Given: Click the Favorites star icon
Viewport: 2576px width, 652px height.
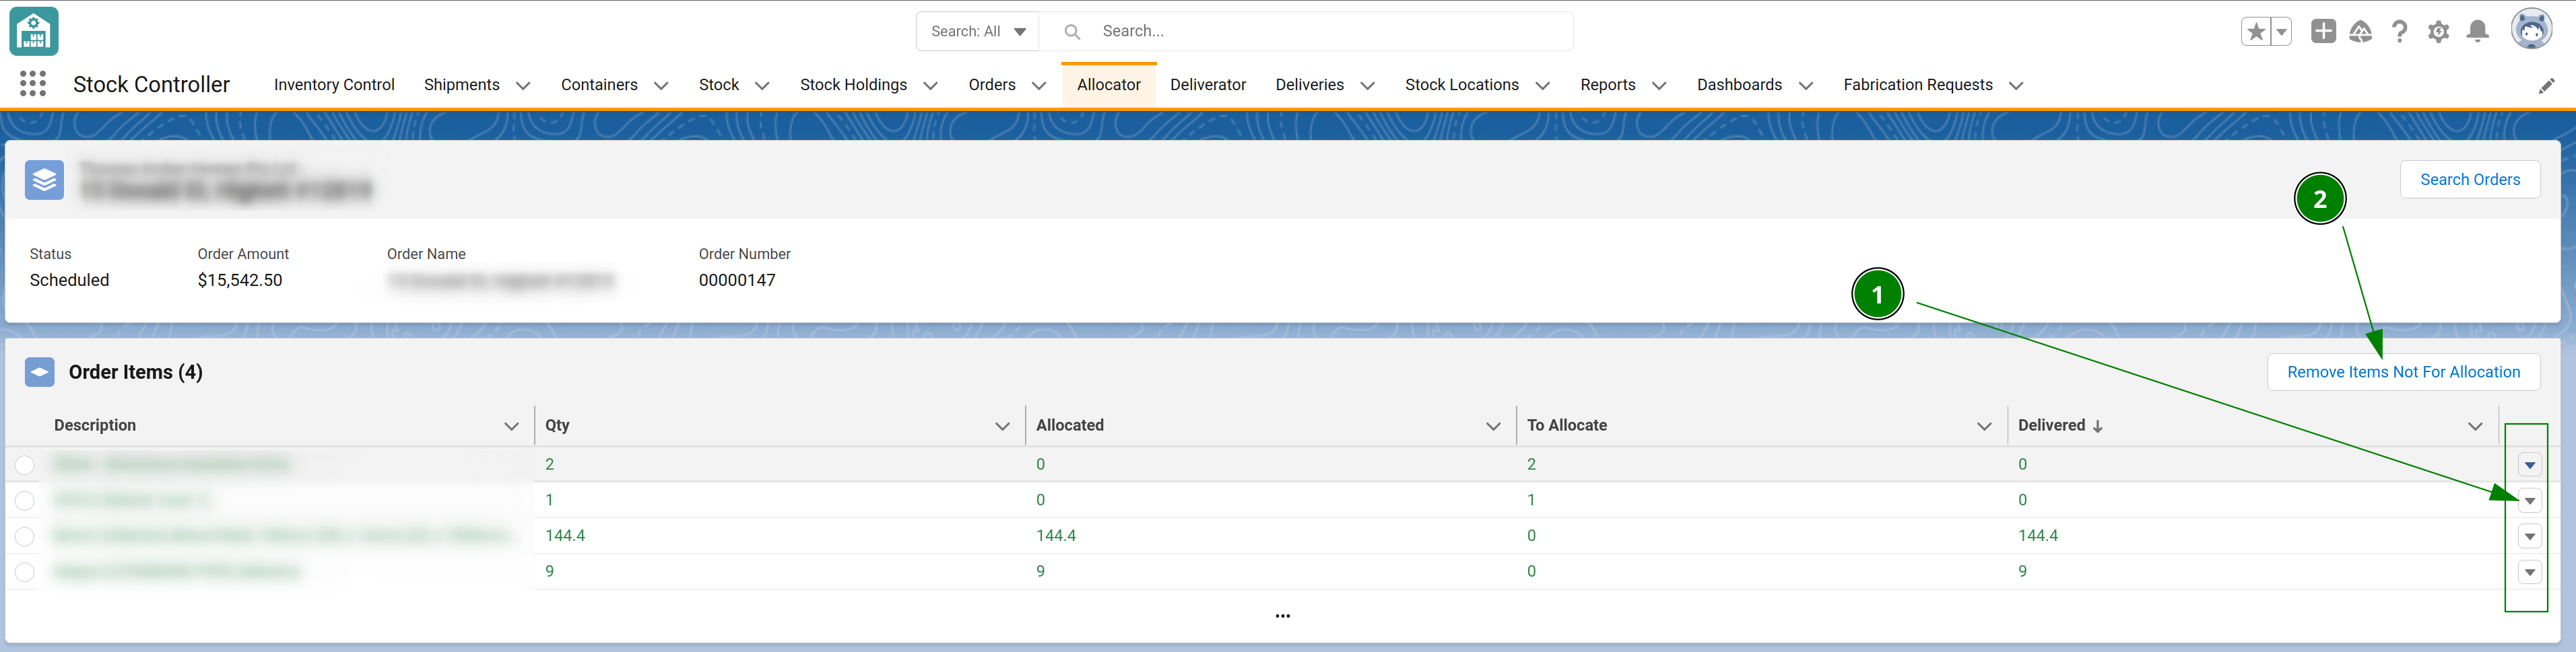Looking at the screenshot, I should point(2256,32).
